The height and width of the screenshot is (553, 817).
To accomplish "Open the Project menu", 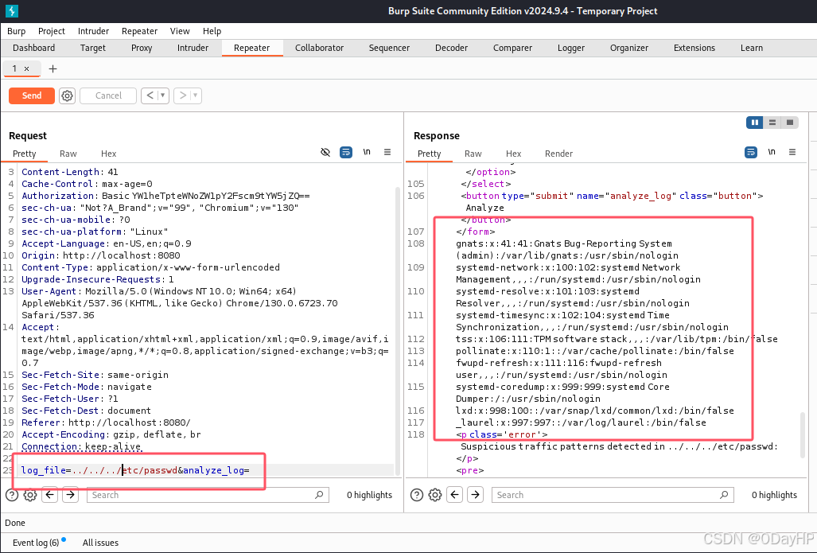I will click(x=52, y=31).
